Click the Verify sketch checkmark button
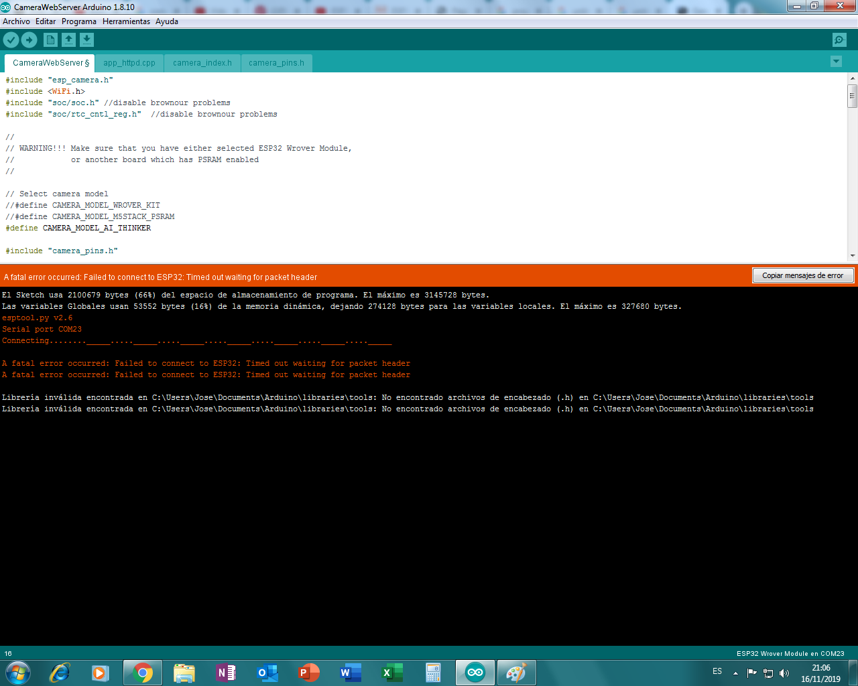Screen dimensions: 858x686 click(x=11, y=40)
